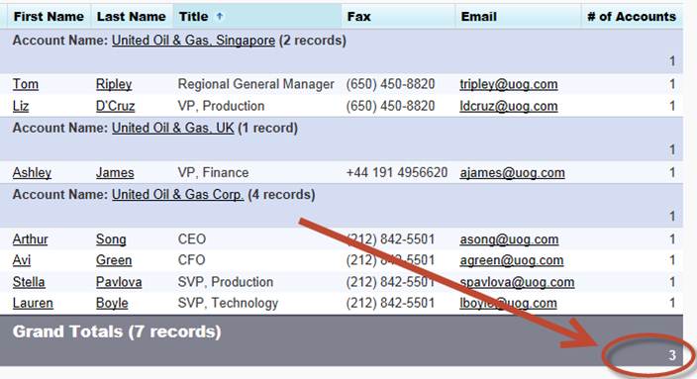Open contact last name Green
The height and width of the screenshot is (379, 697).
tap(114, 260)
